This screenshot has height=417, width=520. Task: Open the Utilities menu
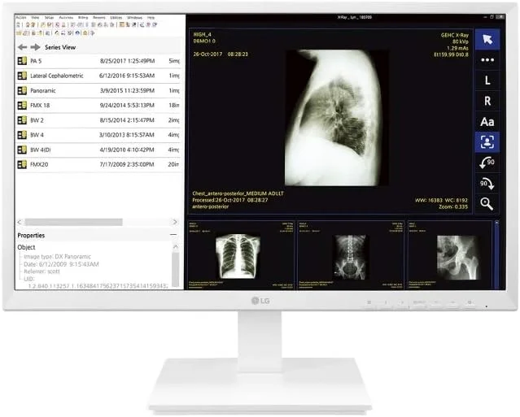[115, 17]
